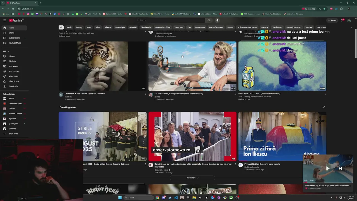Select the All filter chip
The height and width of the screenshot is (201, 357).
61,27
